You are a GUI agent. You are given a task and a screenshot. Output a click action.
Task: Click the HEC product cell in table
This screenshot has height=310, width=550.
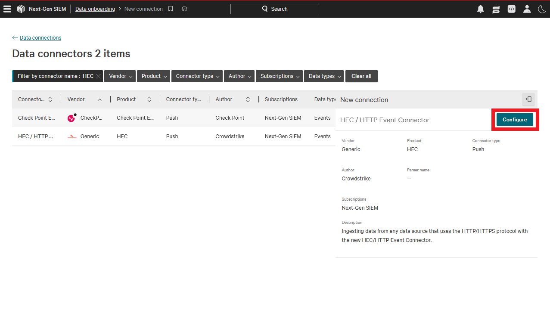click(x=122, y=136)
